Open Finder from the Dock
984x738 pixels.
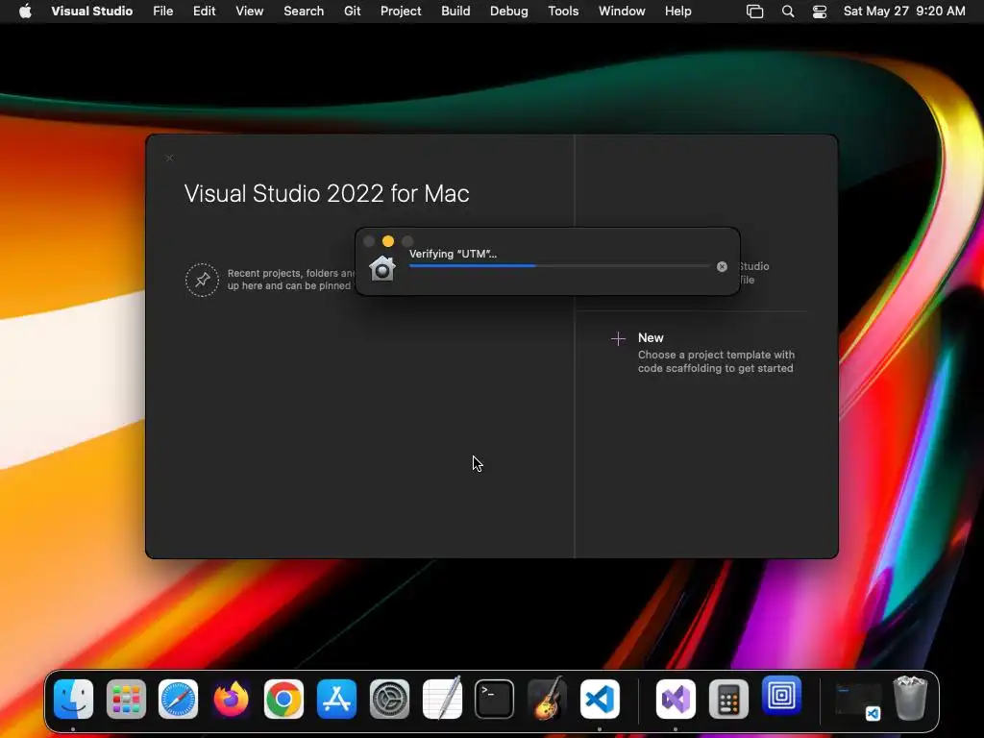pyautogui.click(x=73, y=699)
